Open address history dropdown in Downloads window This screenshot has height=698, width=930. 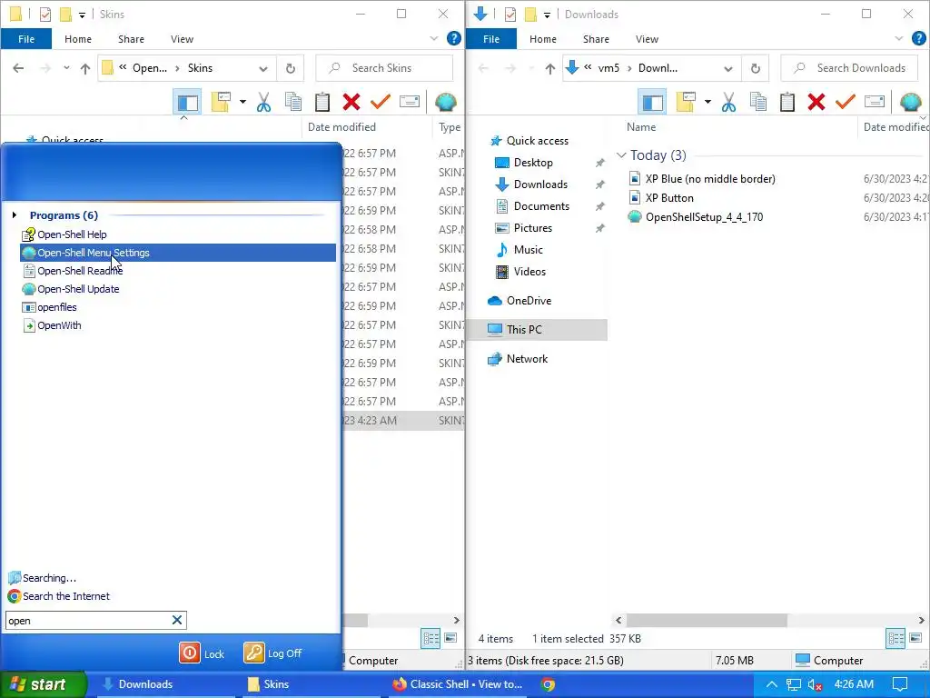click(x=727, y=69)
